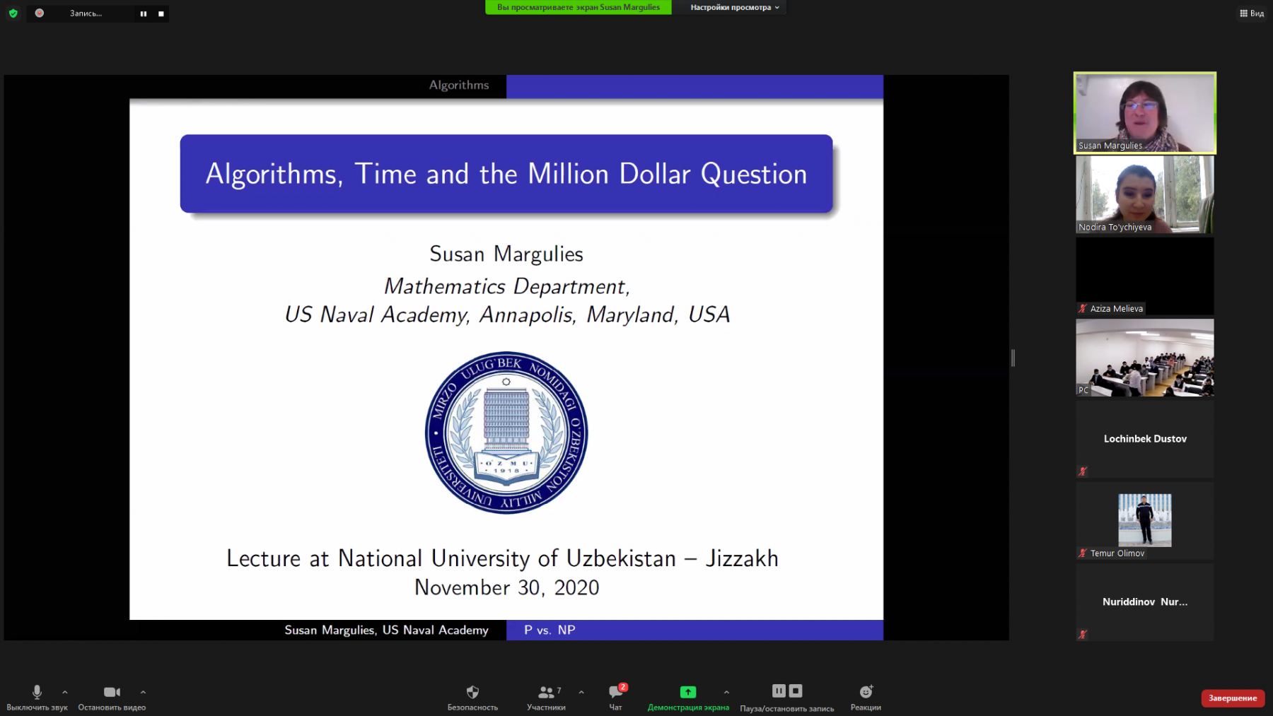Mute the microphone in the toolbar
This screenshot has width=1273, height=716.
37,693
